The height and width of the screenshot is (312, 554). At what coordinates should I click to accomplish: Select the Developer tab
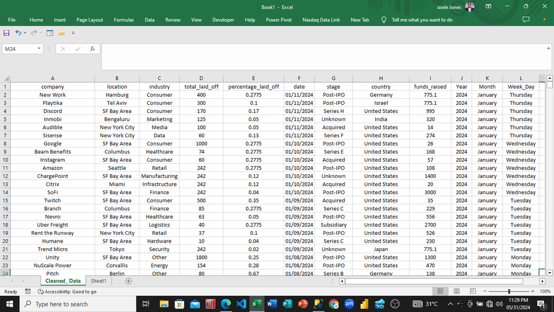click(x=223, y=20)
